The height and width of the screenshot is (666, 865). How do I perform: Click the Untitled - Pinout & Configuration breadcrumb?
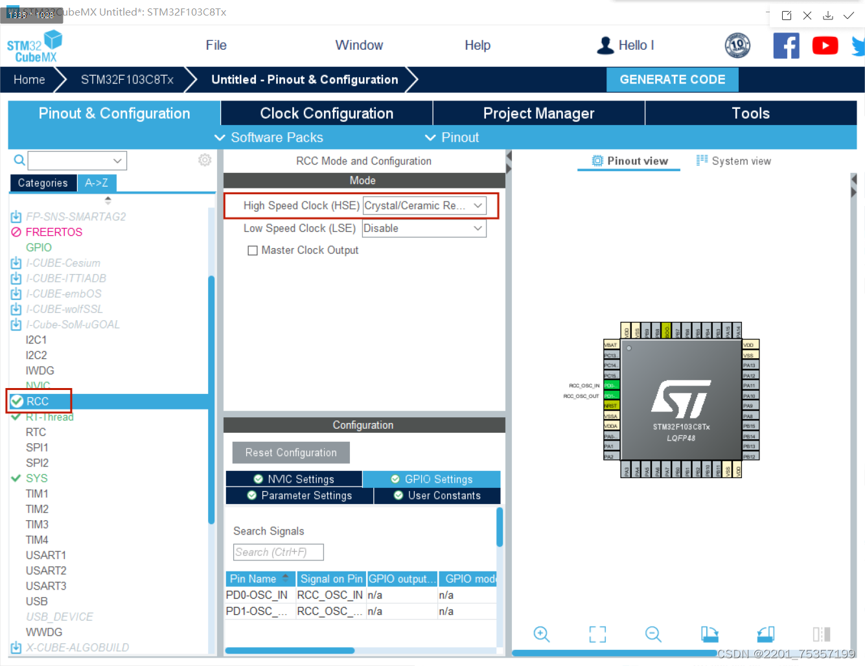(305, 80)
